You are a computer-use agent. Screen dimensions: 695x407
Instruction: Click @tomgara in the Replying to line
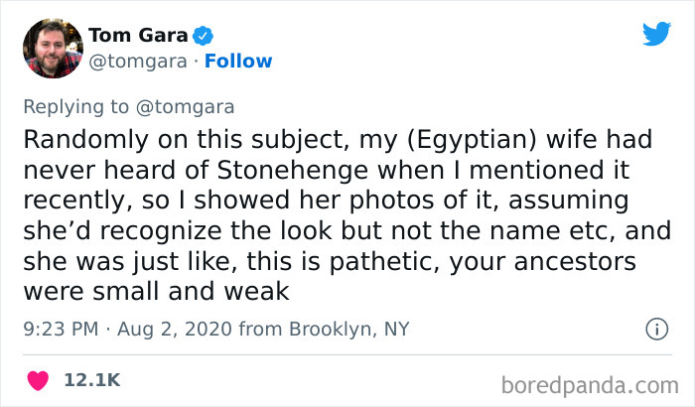click(185, 107)
